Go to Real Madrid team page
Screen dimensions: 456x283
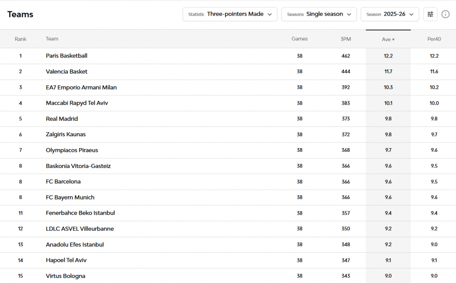(62, 119)
